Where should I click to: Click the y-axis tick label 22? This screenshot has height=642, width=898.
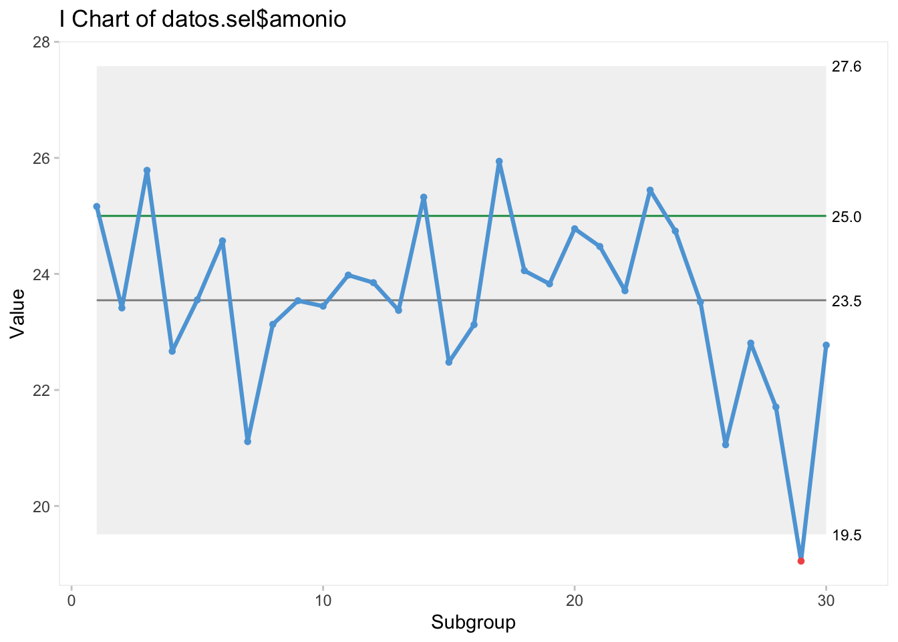[x=41, y=391]
